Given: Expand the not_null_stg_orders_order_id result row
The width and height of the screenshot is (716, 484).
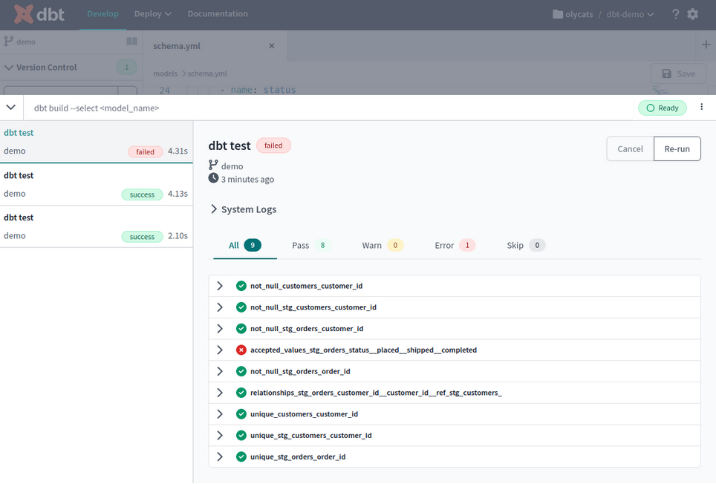Looking at the screenshot, I should pos(220,371).
